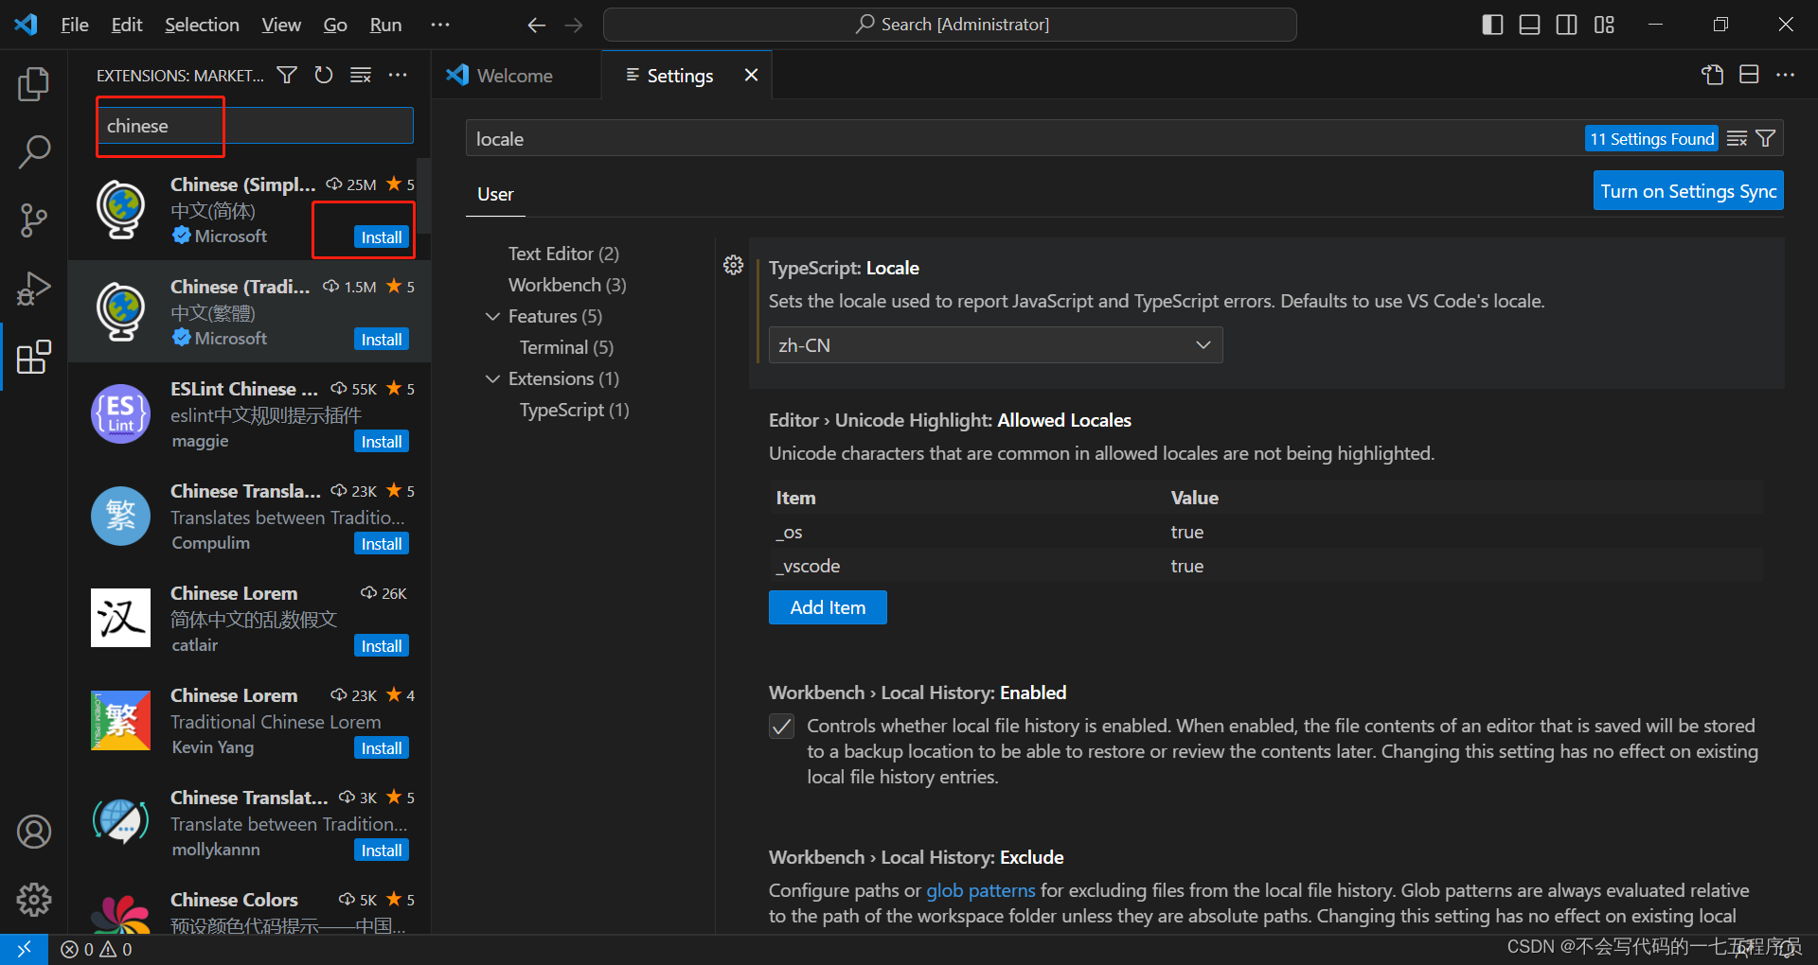The image size is (1818, 965).
Task: Toggle Local History Enabled checkbox
Action: [781, 727]
